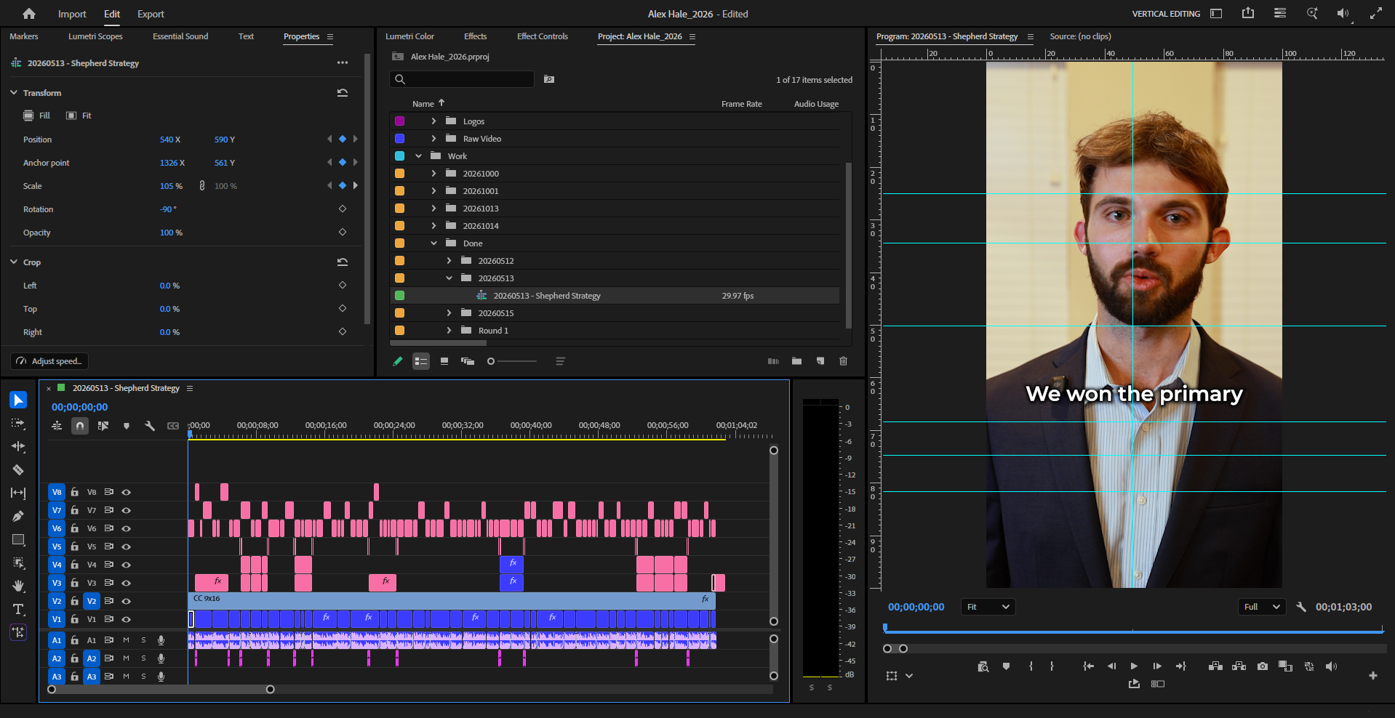Click the Quick Export share icon
Image resolution: width=1395 pixels, height=718 pixels.
click(1248, 13)
